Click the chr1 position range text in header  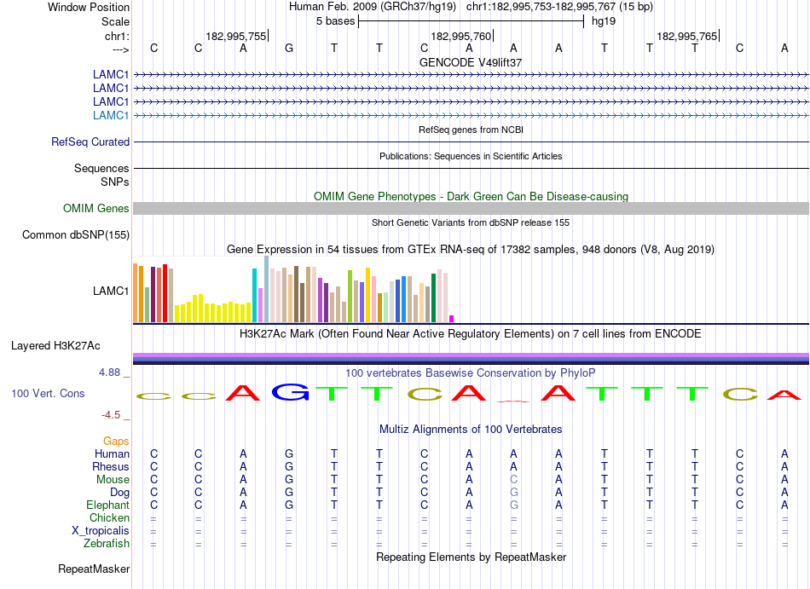coord(559,7)
